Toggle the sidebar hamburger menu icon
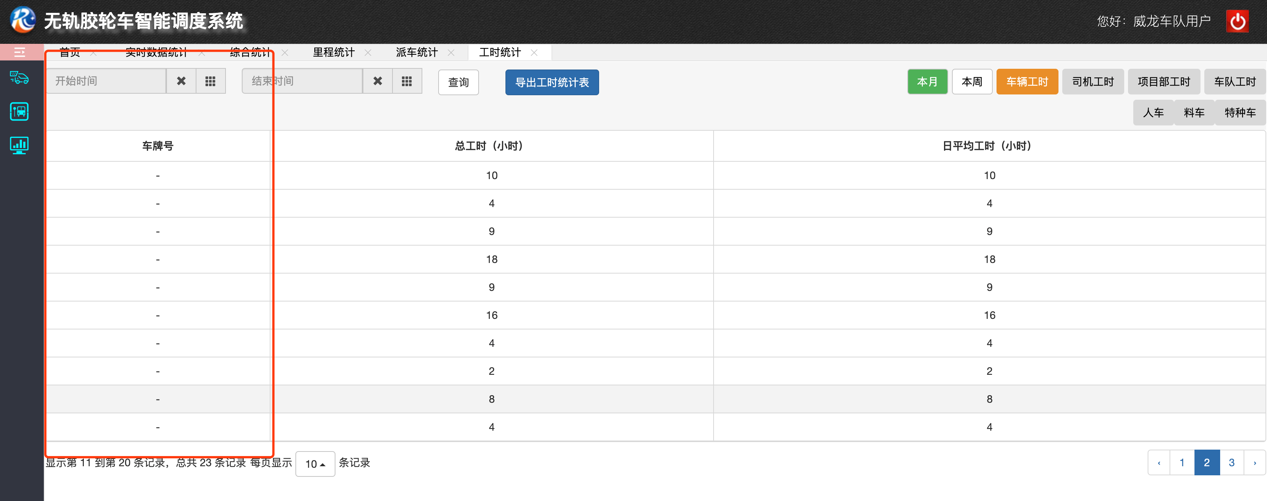The width and height of the screenshot is (1267, 501). tap(20, 52)
